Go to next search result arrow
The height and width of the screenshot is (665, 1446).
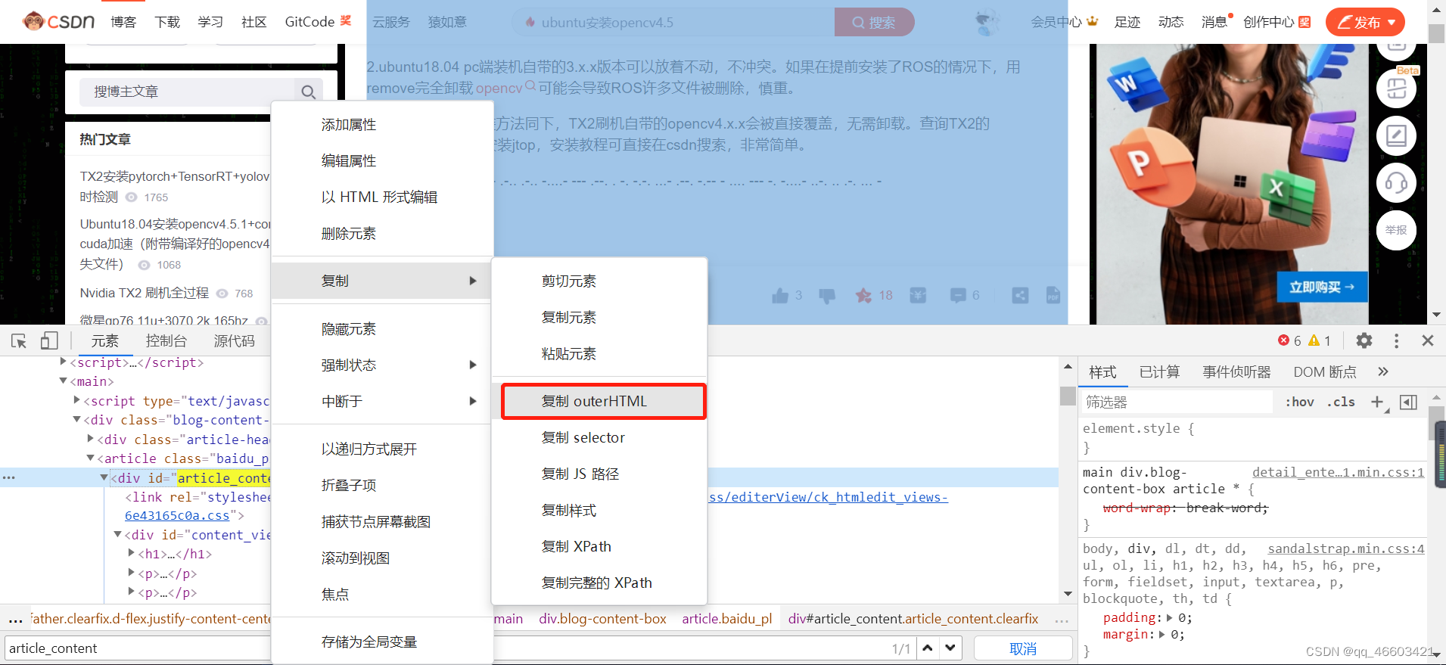(x=950, y=648)
